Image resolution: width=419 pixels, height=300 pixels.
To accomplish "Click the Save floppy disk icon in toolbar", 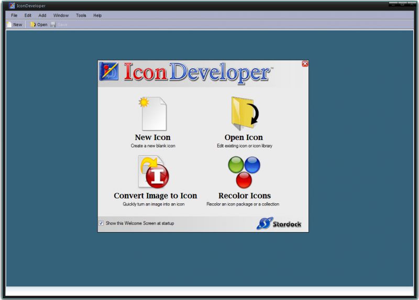I will tap(53, 25).
